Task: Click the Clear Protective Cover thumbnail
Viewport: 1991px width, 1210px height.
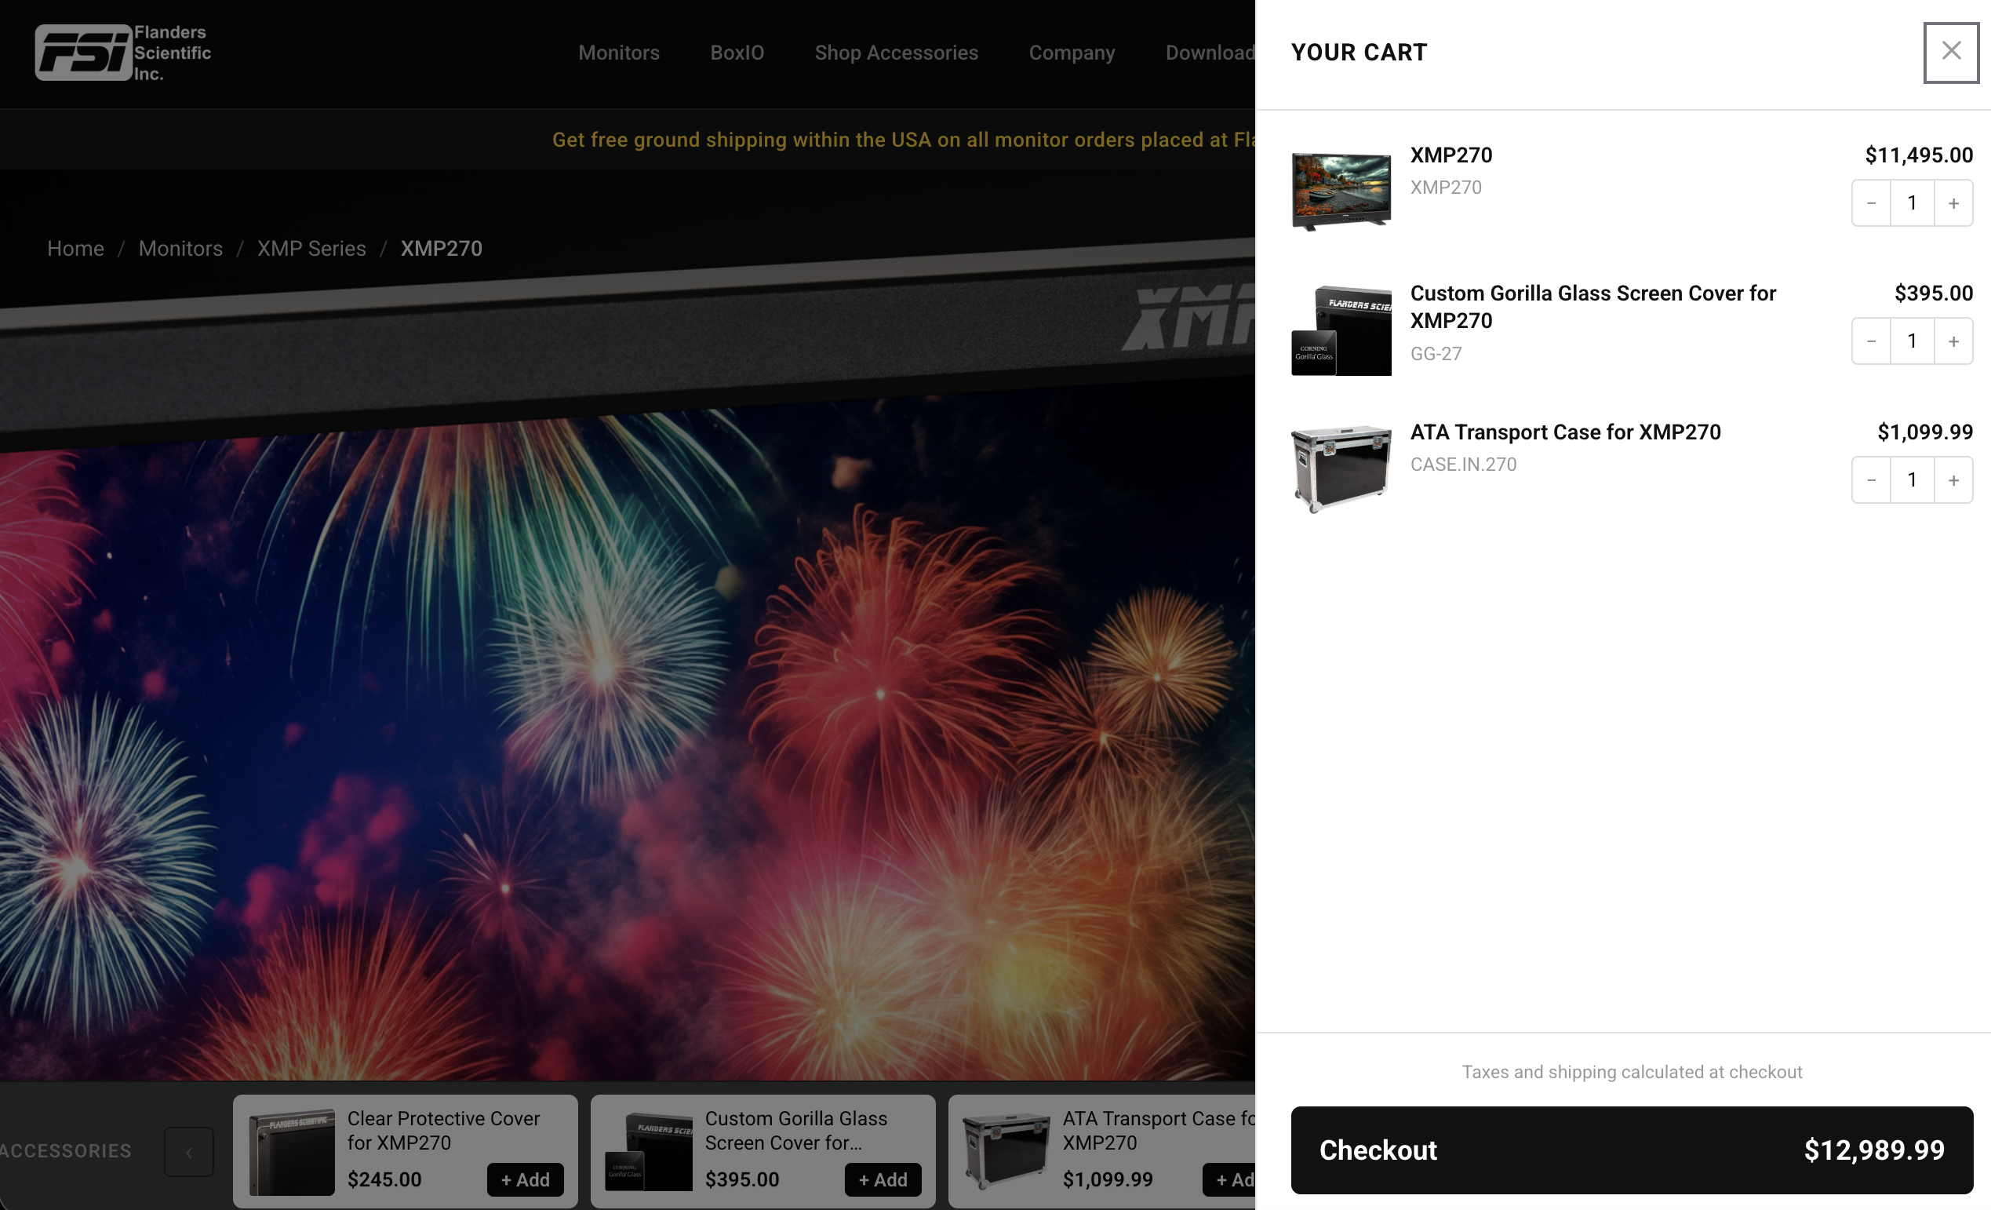Action: tap(292, 1152)
